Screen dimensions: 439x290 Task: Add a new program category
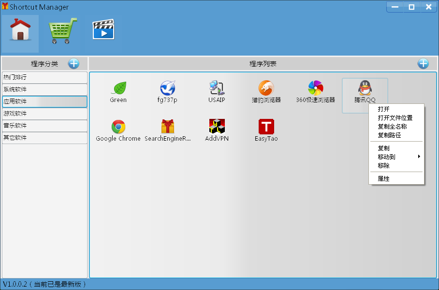73,64
